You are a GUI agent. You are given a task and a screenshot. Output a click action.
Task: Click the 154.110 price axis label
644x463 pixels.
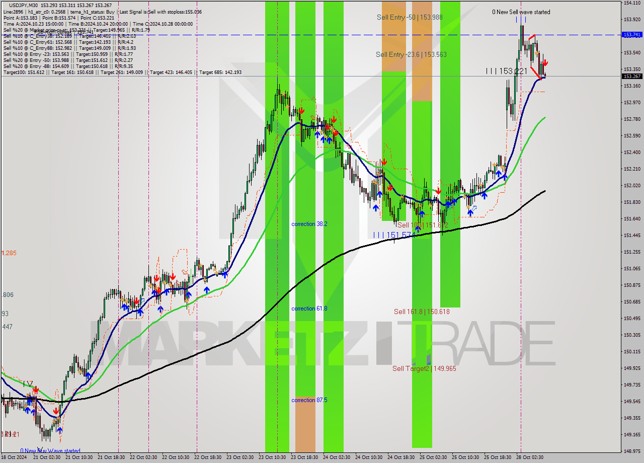(x=632, y=3)
